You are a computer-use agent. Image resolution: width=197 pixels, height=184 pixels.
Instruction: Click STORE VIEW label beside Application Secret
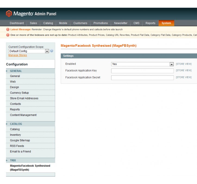pyautogui.click(x=184, y=77)
